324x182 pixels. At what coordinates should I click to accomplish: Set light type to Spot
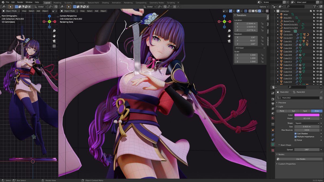click(x=305, y=111)
